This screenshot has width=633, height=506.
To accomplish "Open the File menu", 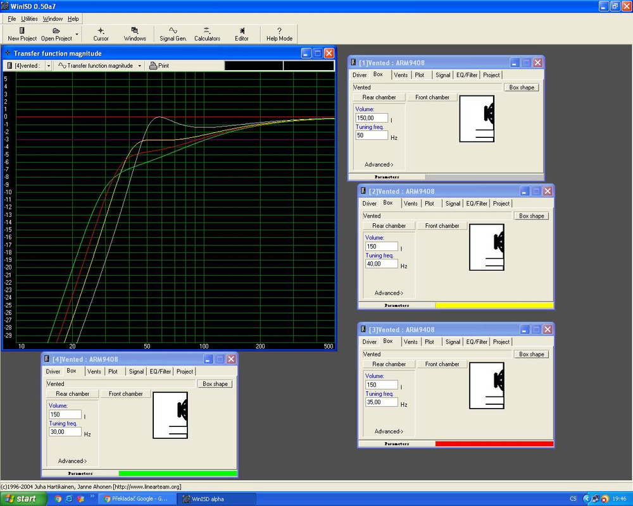I will point(11,18).
